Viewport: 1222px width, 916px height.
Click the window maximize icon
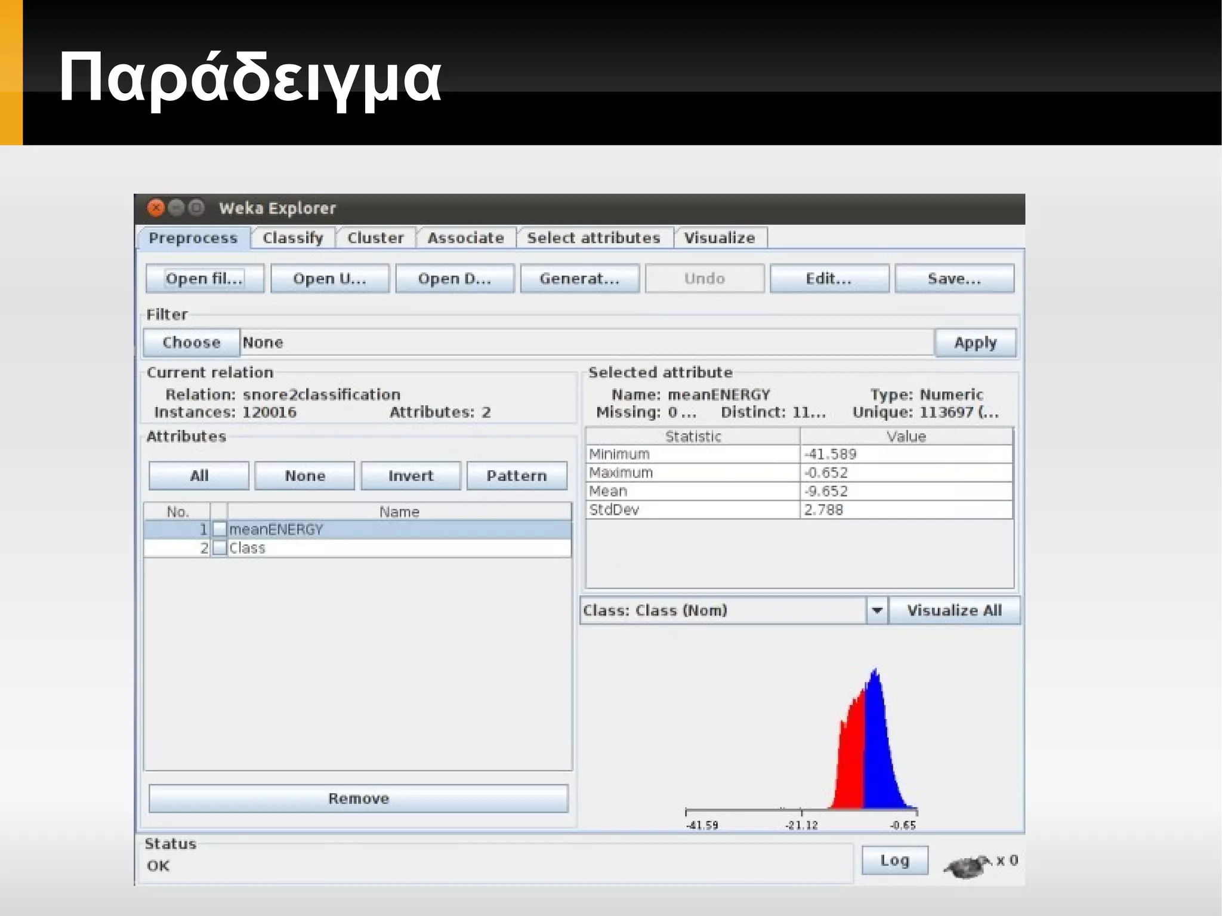tap(196, 208)
